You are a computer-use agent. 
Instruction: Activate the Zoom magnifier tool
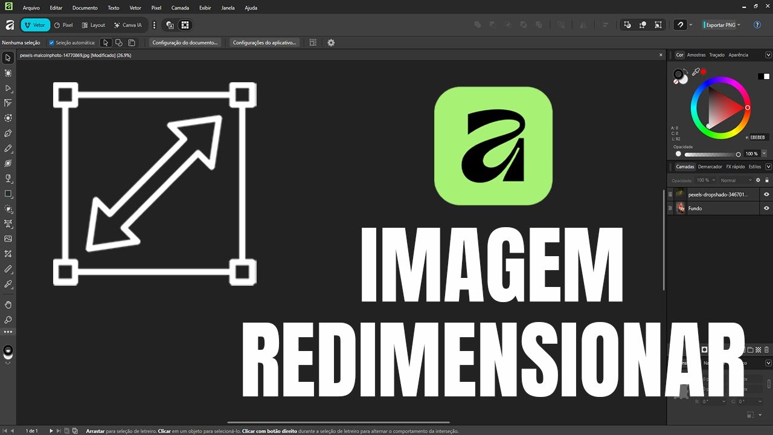tap(8, 320)
